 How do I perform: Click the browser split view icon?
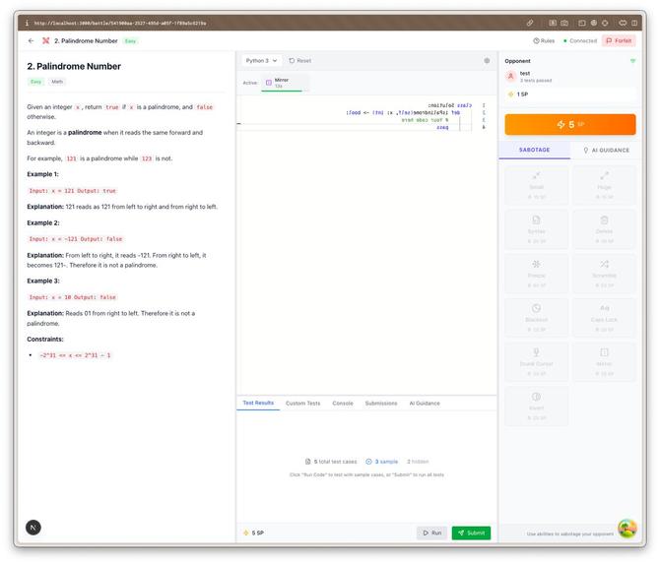(634, 24)
